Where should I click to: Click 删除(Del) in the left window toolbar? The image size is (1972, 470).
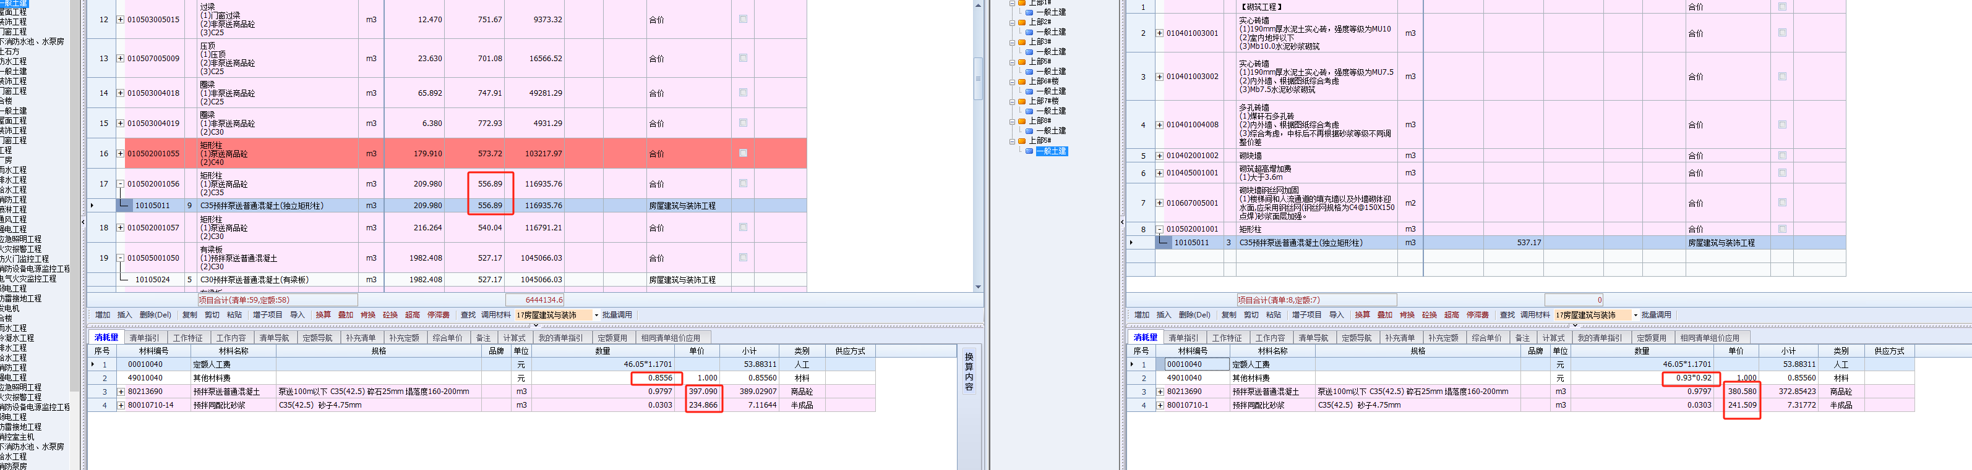(155, 315)
